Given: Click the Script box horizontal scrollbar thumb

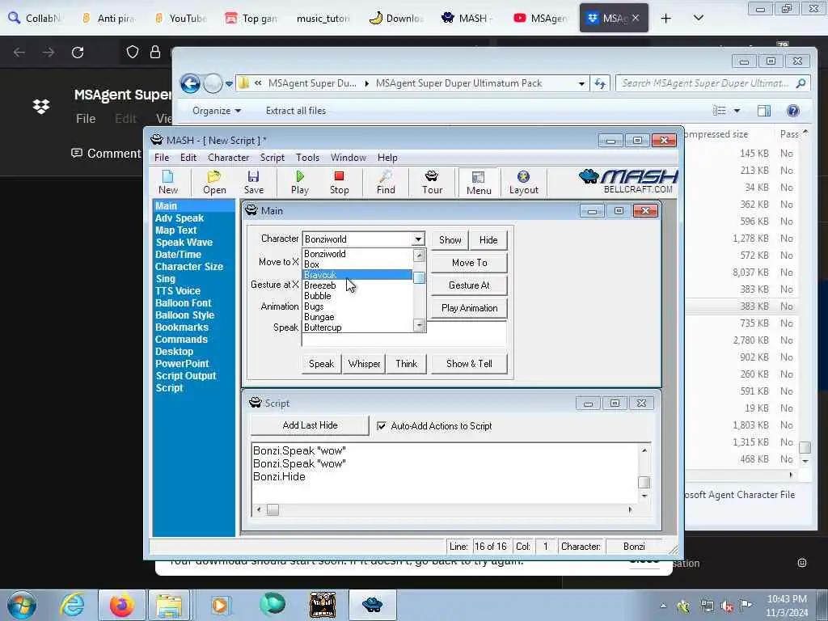Looking at the screenshot, I should tap(272, 510).
